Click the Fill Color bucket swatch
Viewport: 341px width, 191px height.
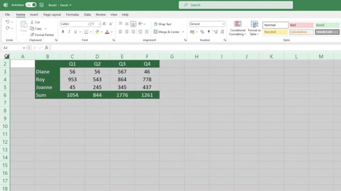click(97, 32)
